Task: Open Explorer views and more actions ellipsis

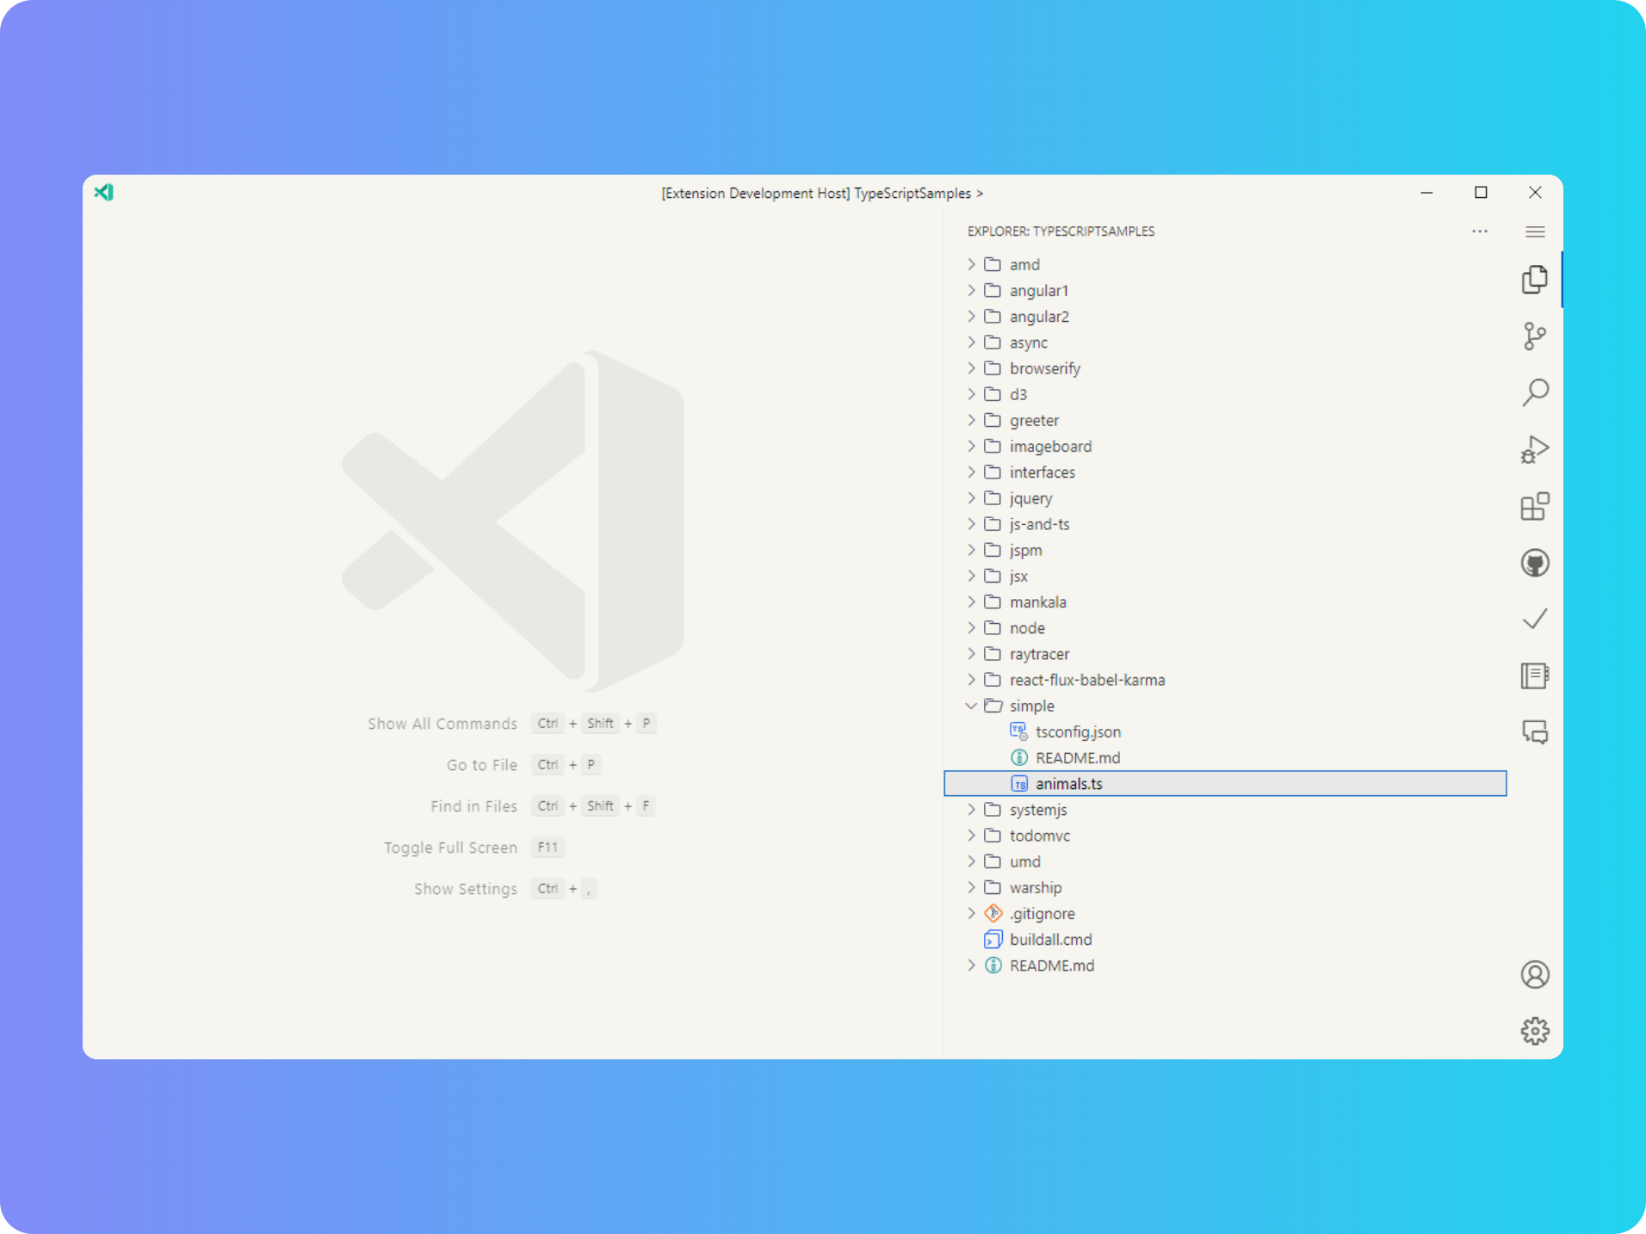Action: (1480, 231)
